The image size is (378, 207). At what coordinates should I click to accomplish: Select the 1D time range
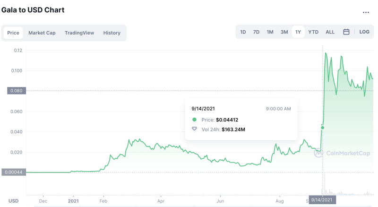tap(243, 32)
